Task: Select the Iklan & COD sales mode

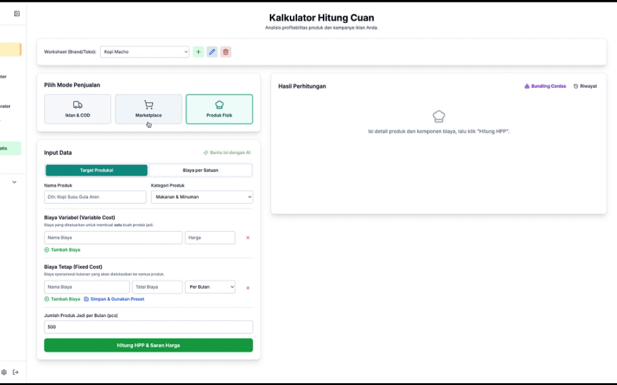Action: pos(78,109)
